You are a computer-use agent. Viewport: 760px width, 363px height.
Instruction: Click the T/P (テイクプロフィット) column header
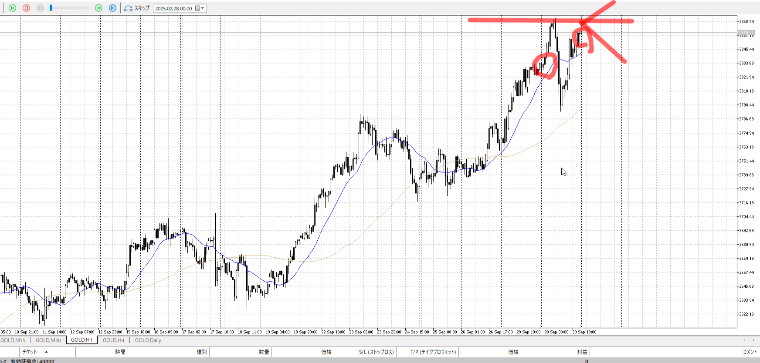(x=433, y=352)
